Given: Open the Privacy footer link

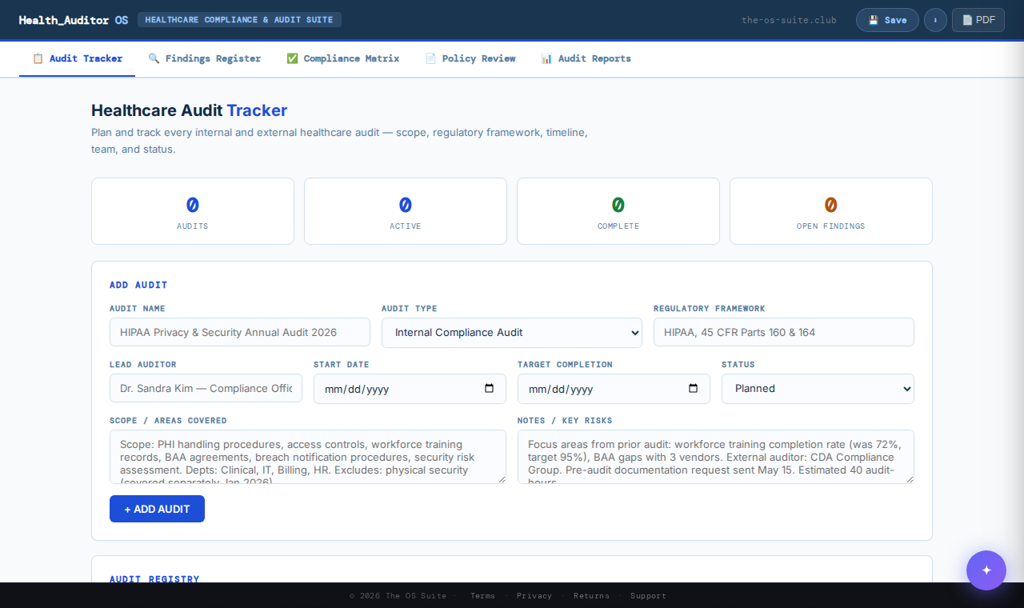Looking at the screenshot, I should pos(534,596).
